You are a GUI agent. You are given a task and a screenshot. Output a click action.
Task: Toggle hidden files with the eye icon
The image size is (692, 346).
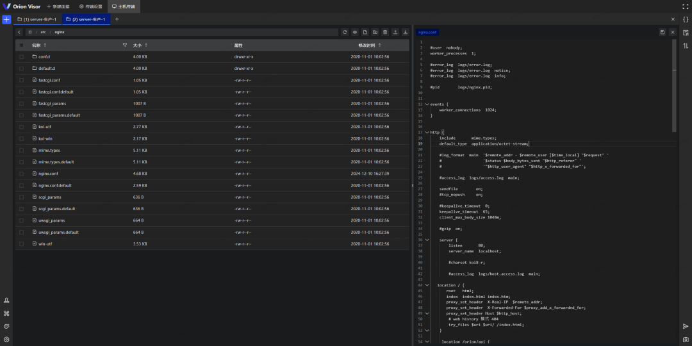tap(354, 32)
